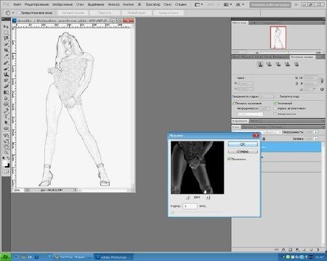Select the fifth clone source stamp
The image size is (327, 261).
[296, 65]
